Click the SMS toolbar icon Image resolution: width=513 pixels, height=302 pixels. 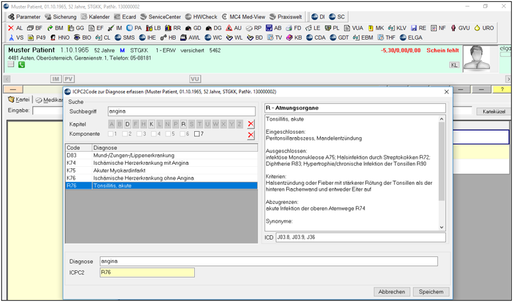point(125,38)
